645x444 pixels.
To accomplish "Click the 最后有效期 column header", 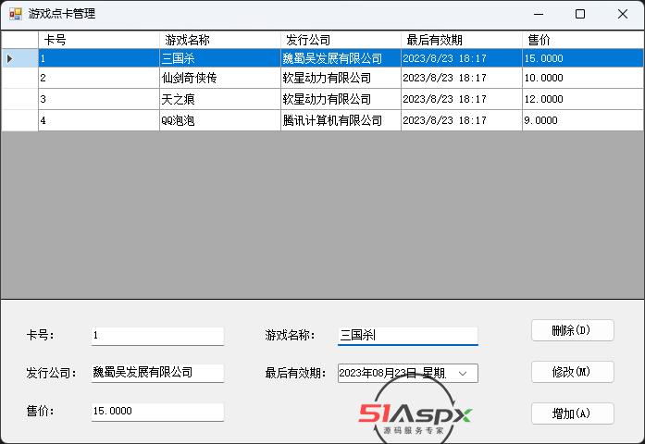I will (462, 40).
